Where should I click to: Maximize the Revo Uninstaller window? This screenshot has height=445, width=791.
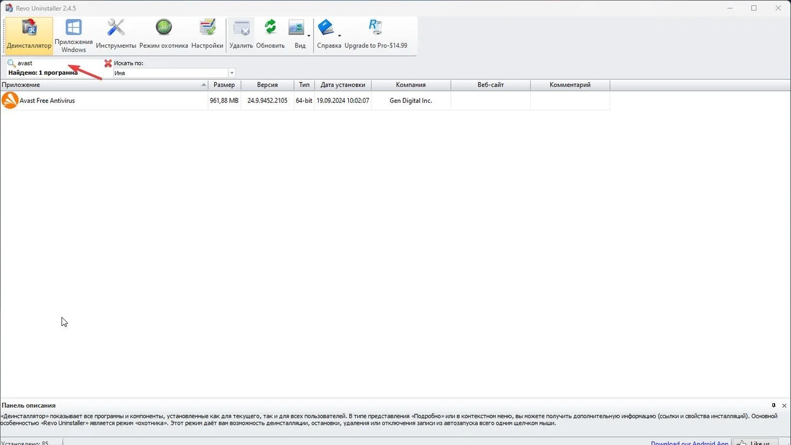pos(754,8)
